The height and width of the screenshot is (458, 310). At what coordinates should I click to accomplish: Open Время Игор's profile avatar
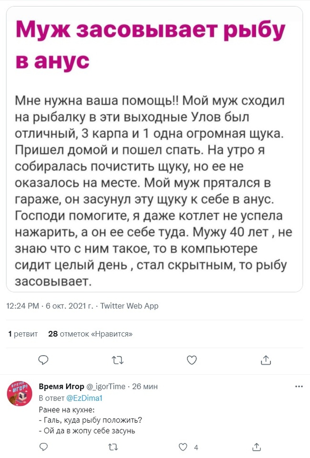point(20,394)
